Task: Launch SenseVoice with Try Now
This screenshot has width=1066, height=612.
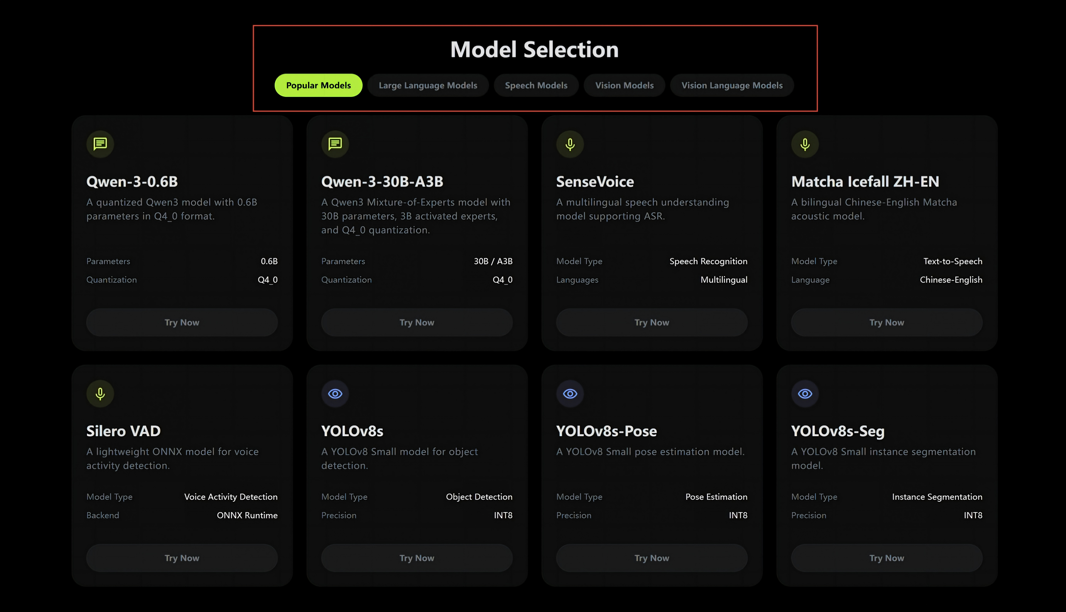Action: click(652, 322)
